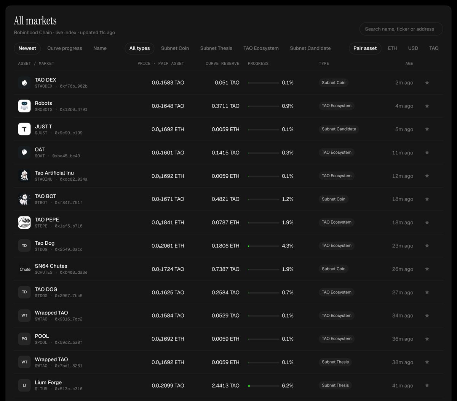The image size is (457, 401).
Task: Favorite the Robots market with star
Action: pyautogui.click(x=427, y=106)
